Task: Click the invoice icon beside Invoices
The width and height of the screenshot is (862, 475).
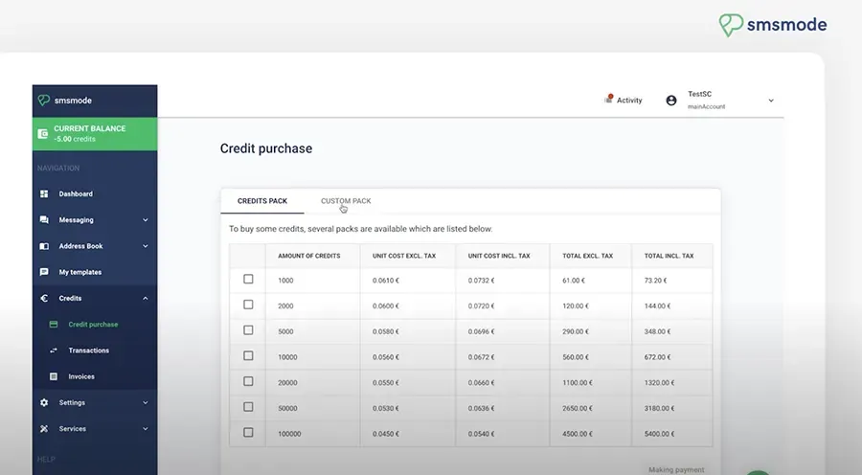Action: [x=54, y=376]
